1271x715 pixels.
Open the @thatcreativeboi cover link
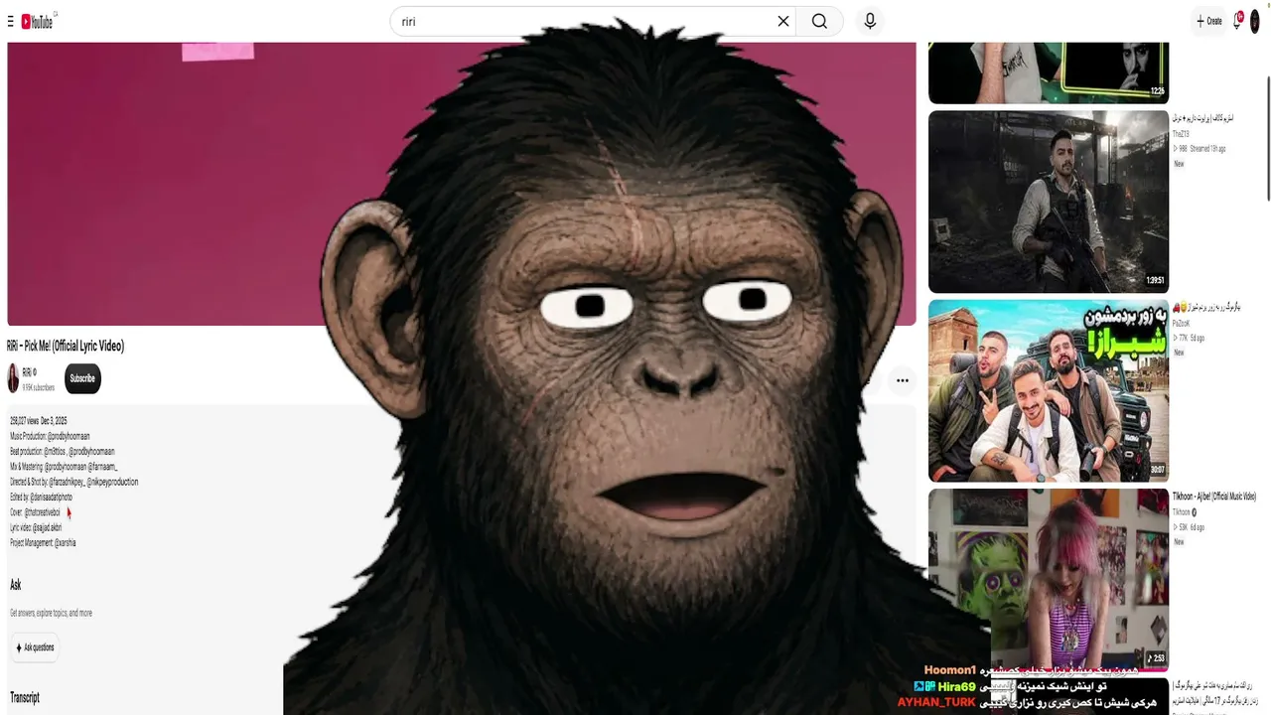click(x=42, y=512)
